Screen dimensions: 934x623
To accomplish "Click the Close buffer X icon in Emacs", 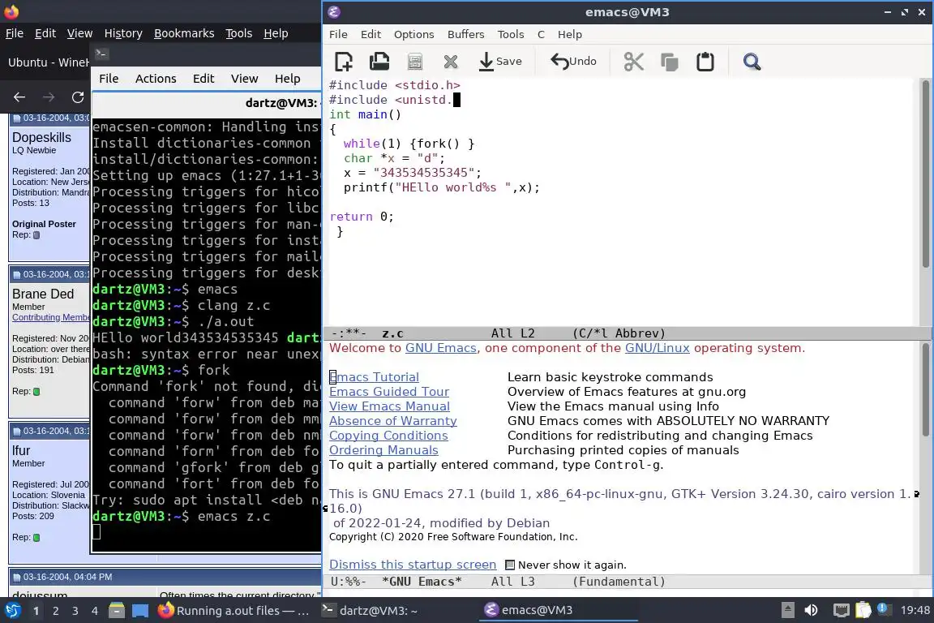I will (451, 62).
